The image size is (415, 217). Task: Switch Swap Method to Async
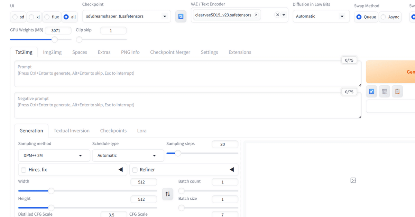[x=382, y=17]
